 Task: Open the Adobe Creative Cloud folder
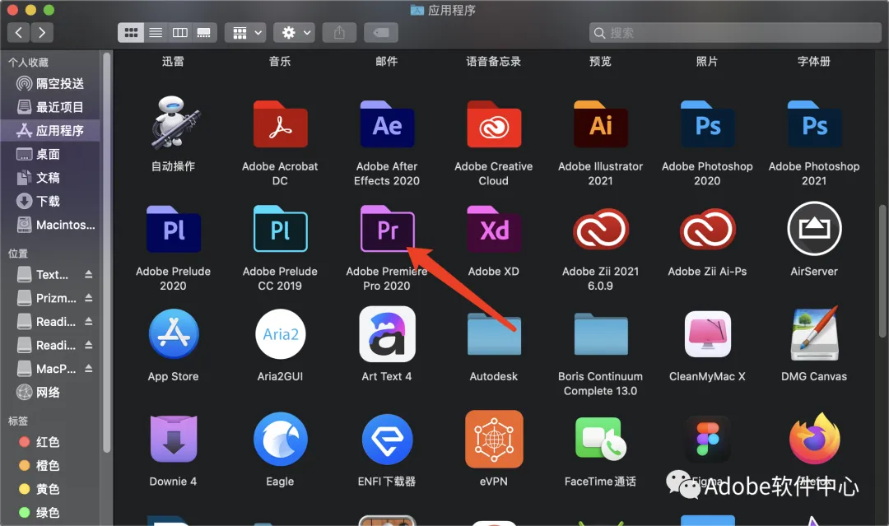[493, 124]
